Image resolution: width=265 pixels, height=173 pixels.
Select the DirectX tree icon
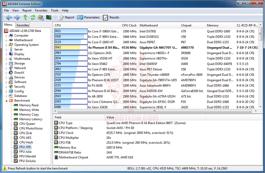click(x=11, y=73)
